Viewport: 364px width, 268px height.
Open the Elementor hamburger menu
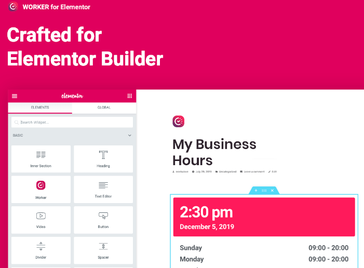pos(15,96)
